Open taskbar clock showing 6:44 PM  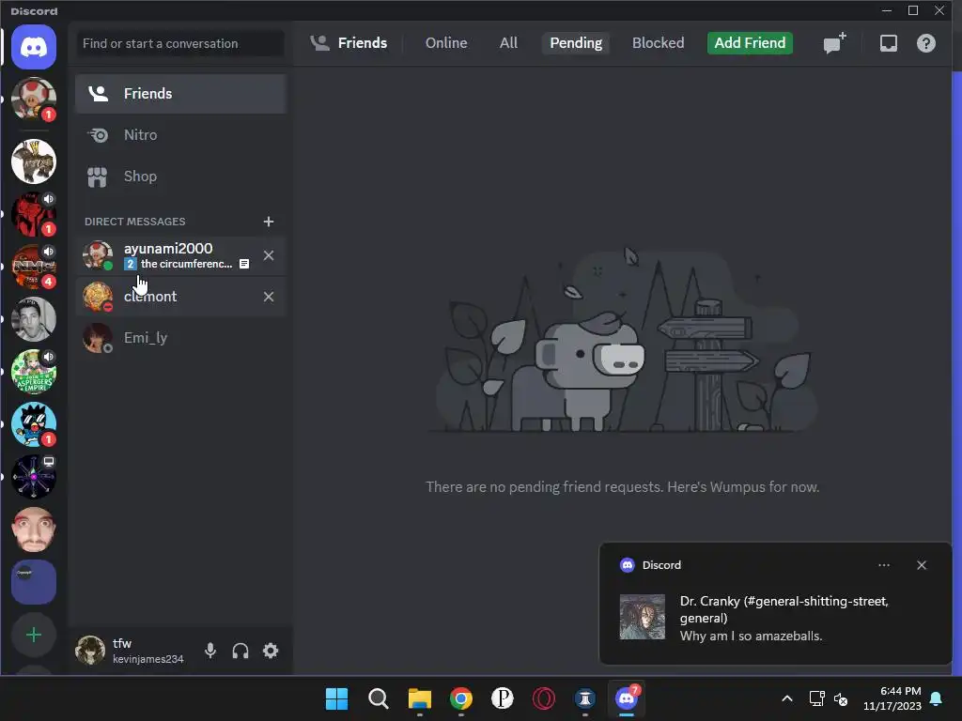point(892,698)
